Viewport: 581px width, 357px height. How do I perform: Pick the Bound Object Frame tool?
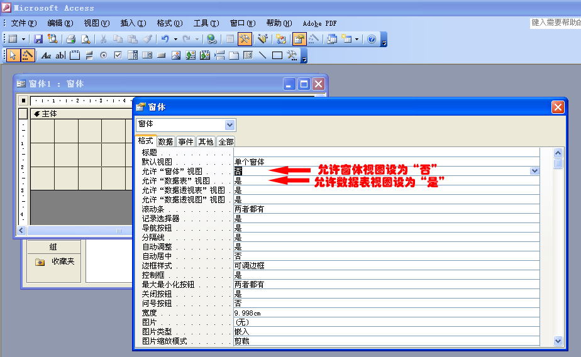click(x=205, y=55)
